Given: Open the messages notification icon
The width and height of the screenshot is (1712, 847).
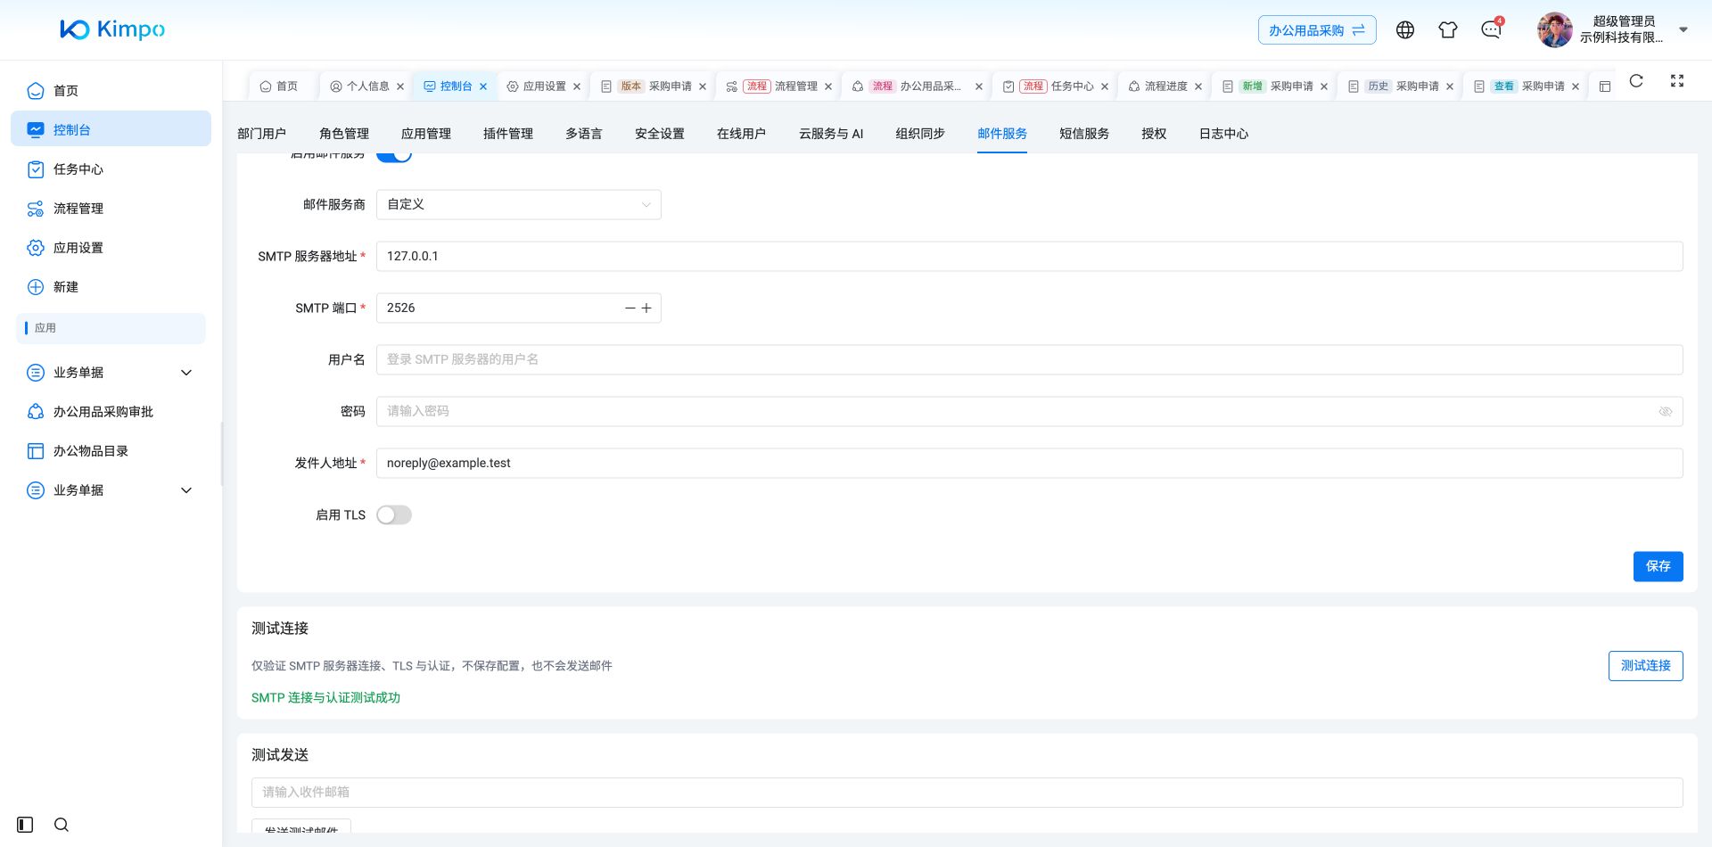Looking at the screenshot, I should click(1491, 30).
